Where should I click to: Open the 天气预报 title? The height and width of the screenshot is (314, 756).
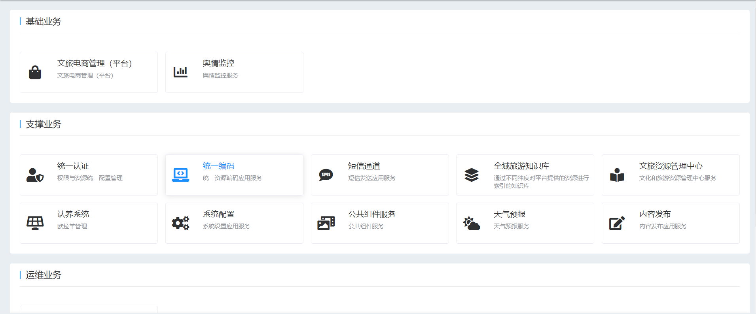coord(510,214)
